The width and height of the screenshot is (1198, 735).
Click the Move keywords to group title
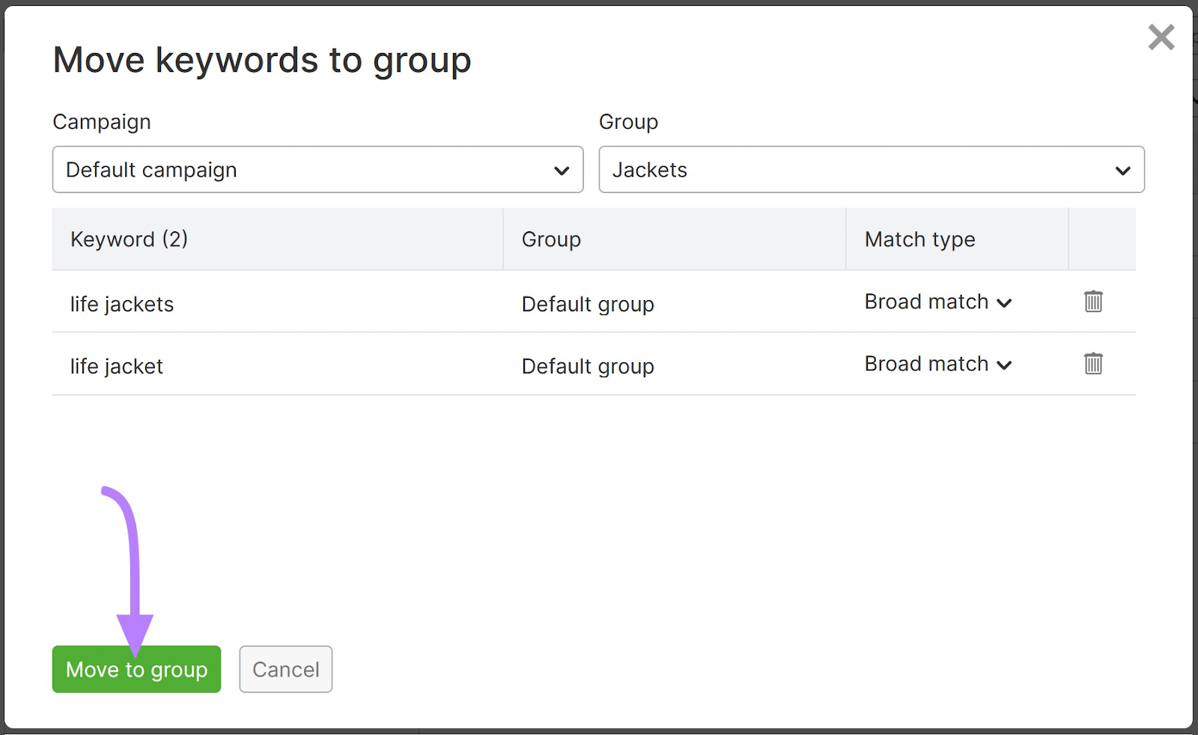[x=262, y=60]
